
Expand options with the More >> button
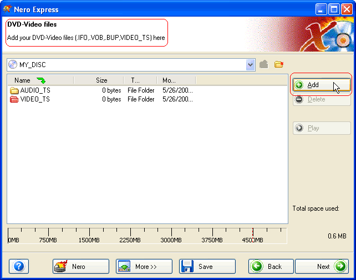click(144, 267)
